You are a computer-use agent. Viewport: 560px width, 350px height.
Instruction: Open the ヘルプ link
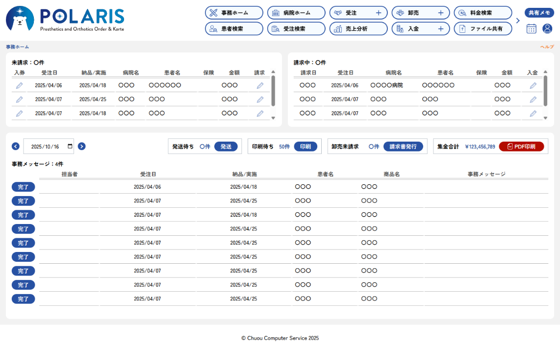(x=547, y=47)
